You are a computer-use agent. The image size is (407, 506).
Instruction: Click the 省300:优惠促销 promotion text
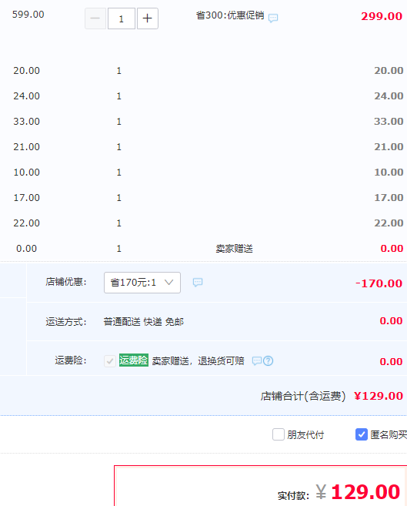(x=230, y=15)
